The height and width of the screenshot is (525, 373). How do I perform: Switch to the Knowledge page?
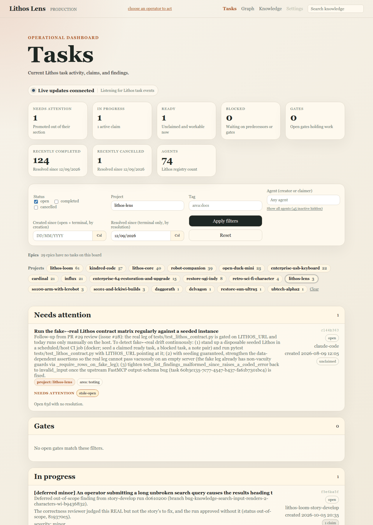point(270,9)
